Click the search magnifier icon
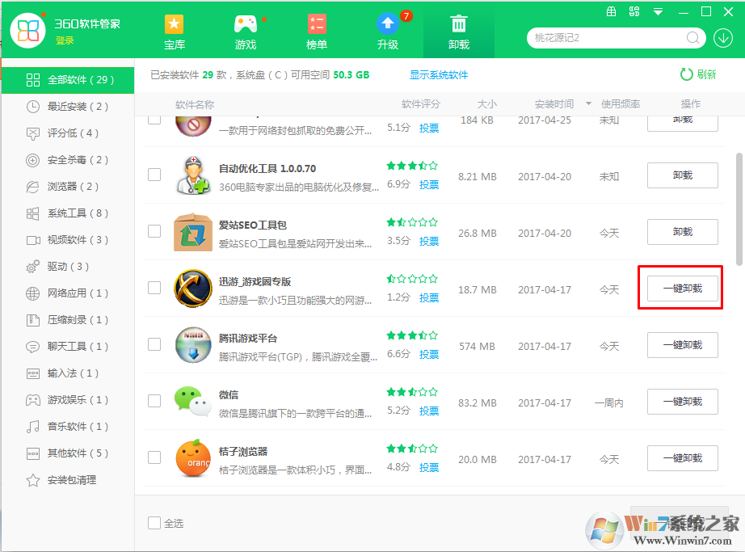Viewport: 745px width, 552px height. coord(692,37)
